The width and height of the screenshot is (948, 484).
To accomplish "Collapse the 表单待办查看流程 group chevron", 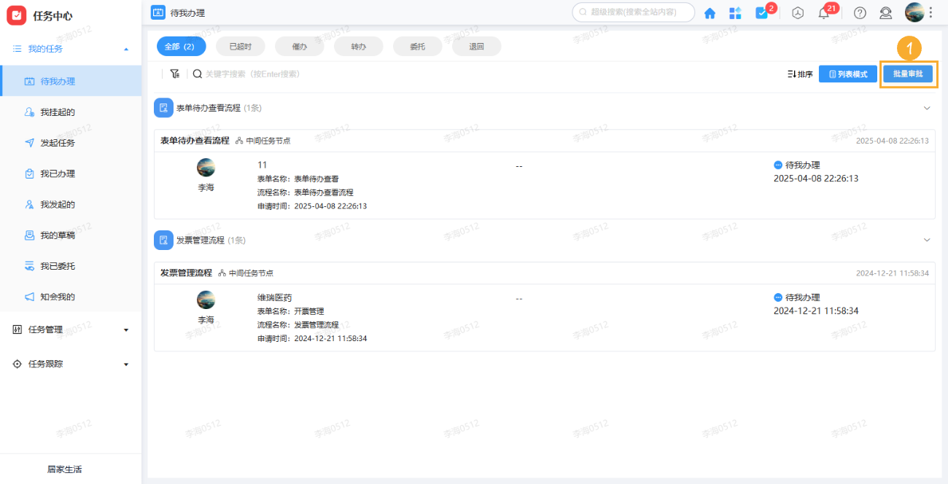I will pos(927,107).
